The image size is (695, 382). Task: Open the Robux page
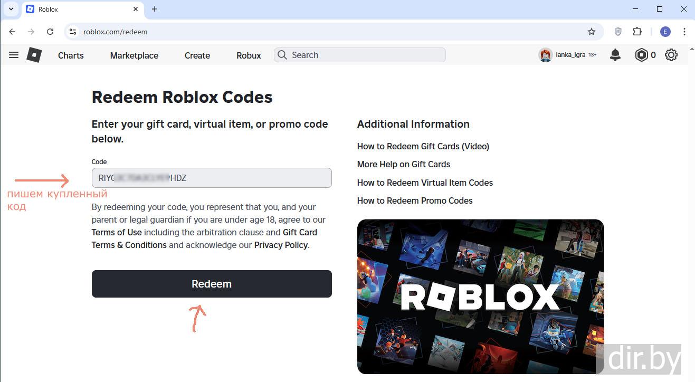pyautogui.click(x=249, y=55)
